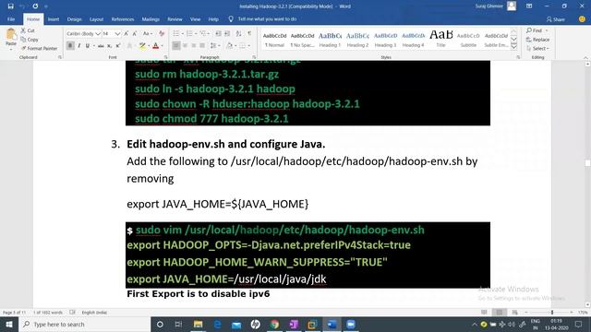Center align the paragraph
Viewport: 591px width, 332px height.
click(x=185, y=46)
